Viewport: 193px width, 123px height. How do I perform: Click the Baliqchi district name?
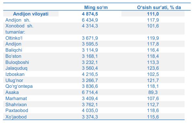14,50
